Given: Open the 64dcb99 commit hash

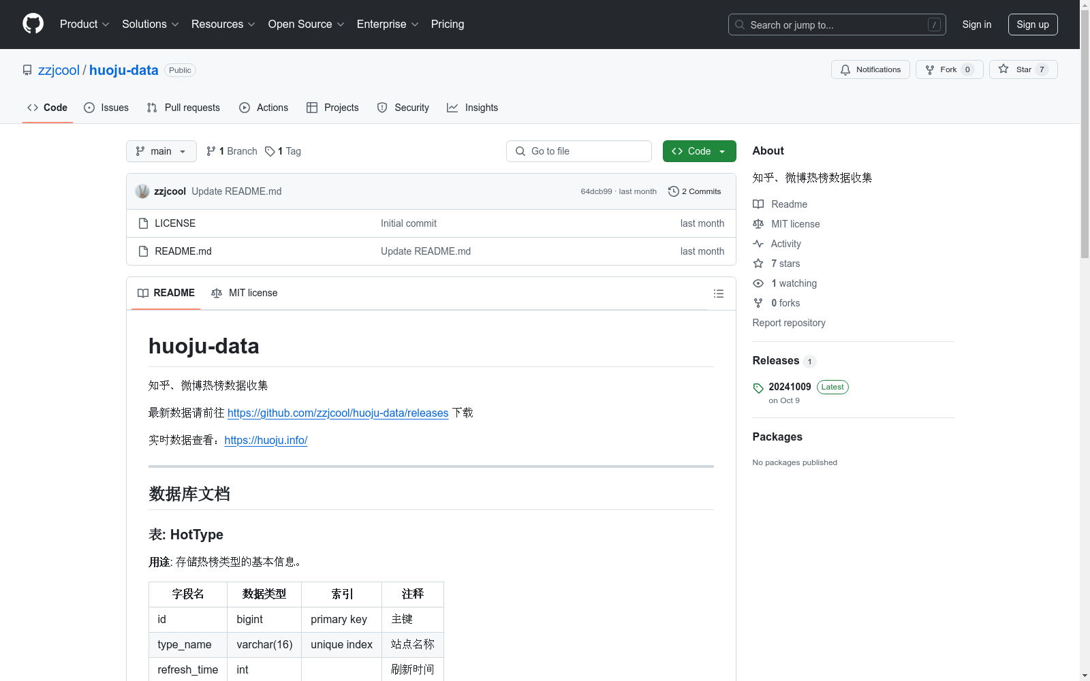Looking at the screenshot, I should 596,191.
